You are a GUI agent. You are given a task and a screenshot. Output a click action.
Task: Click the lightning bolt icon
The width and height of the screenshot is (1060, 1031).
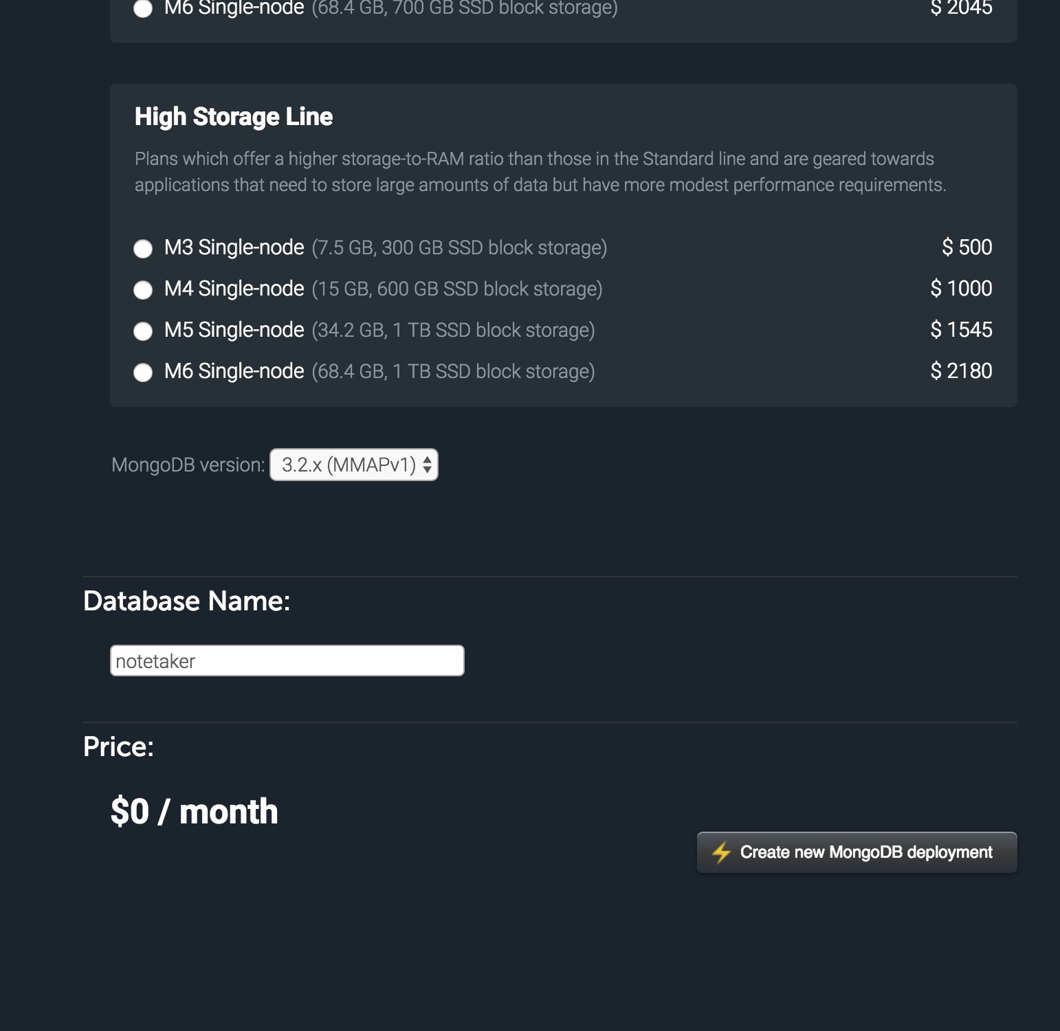point(721,852)
